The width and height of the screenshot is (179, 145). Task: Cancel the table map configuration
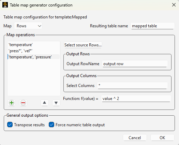pos(135,138)
